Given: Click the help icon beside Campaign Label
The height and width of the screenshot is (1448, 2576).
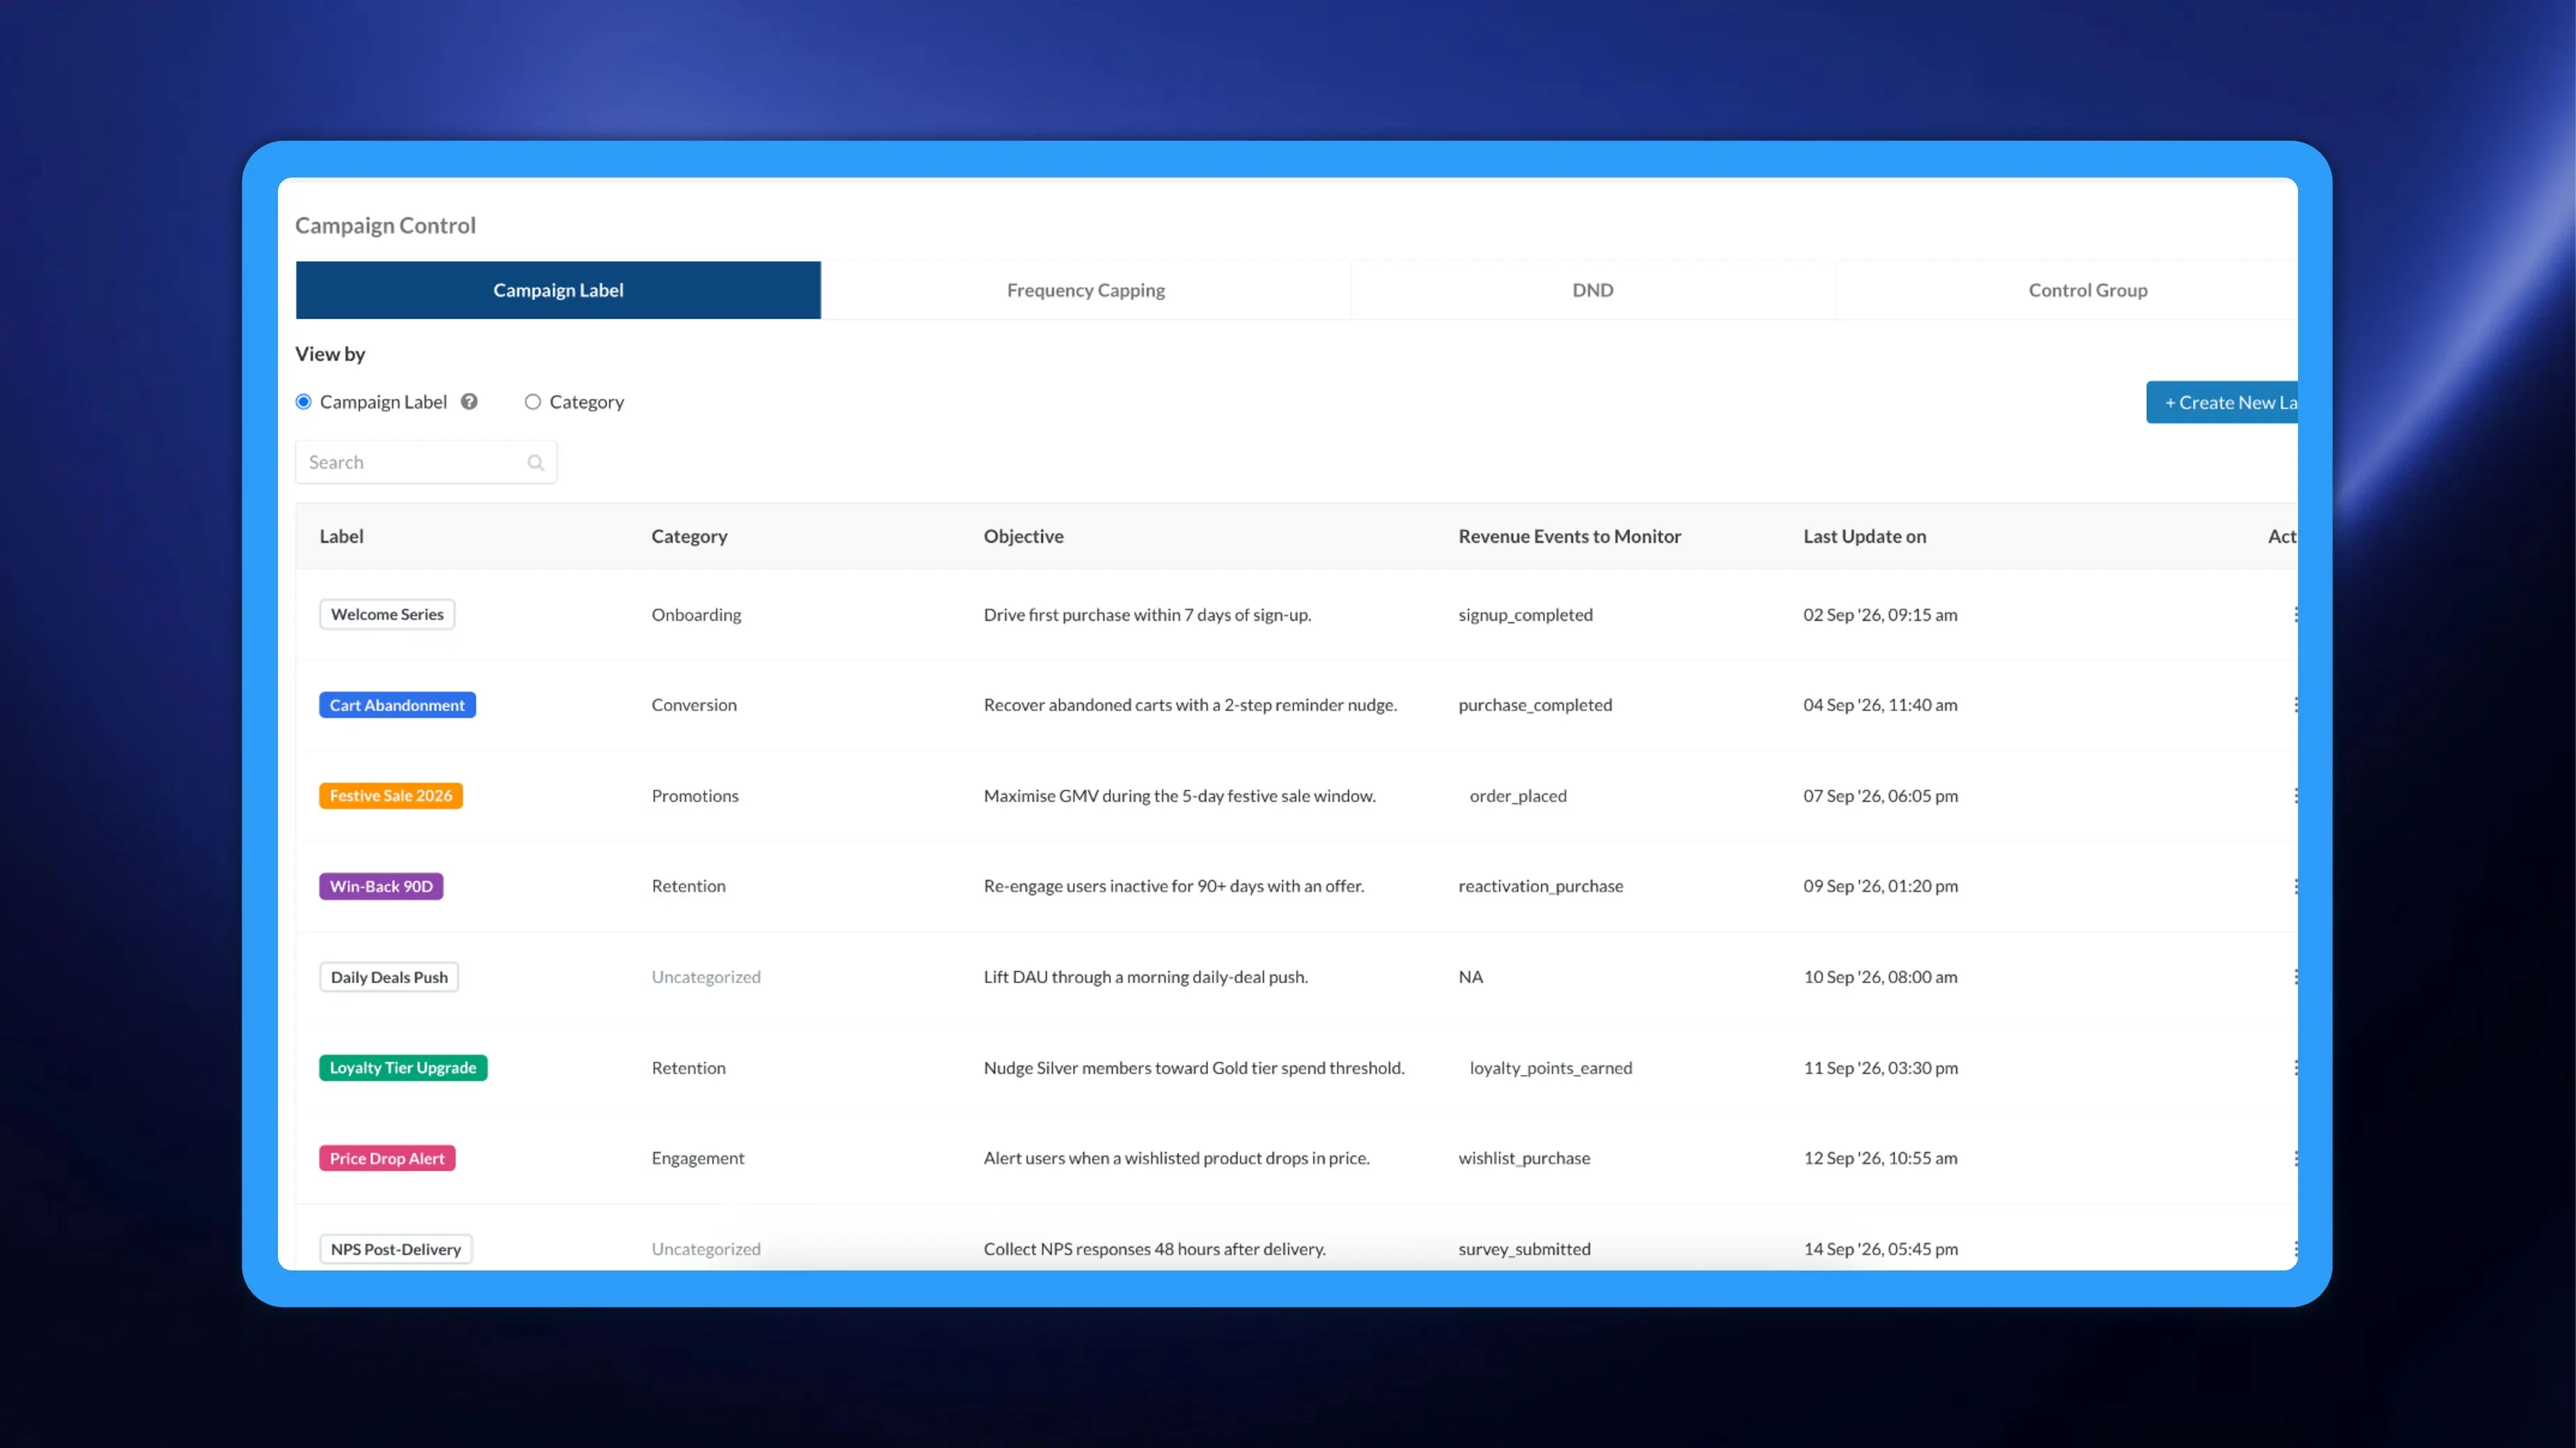Looking at the screenshot, I should tap(469, 402).
